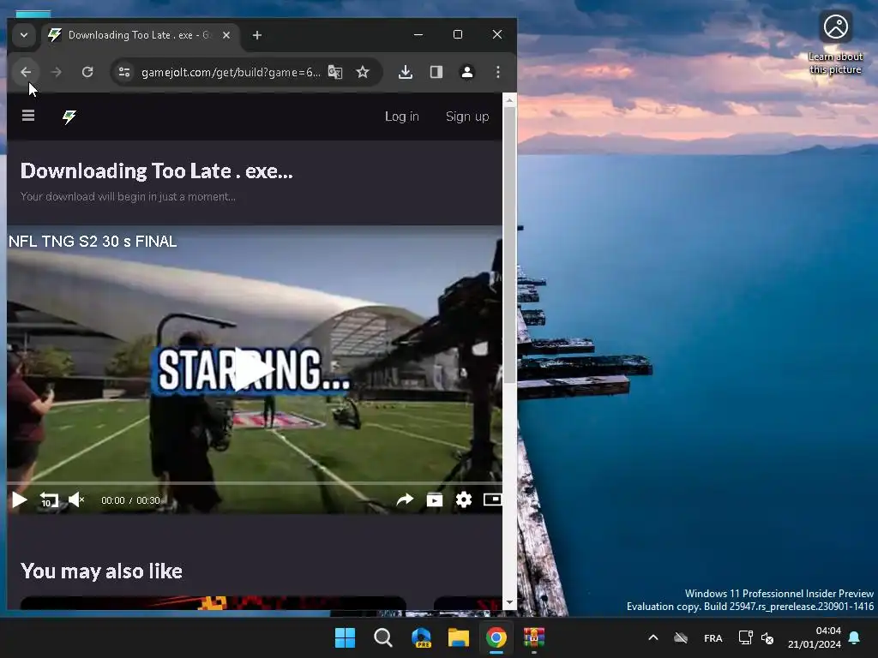The width and height of the screenshot is (878, 658).
Task: Switch FRA input language indicator
Action: point(713,637)
